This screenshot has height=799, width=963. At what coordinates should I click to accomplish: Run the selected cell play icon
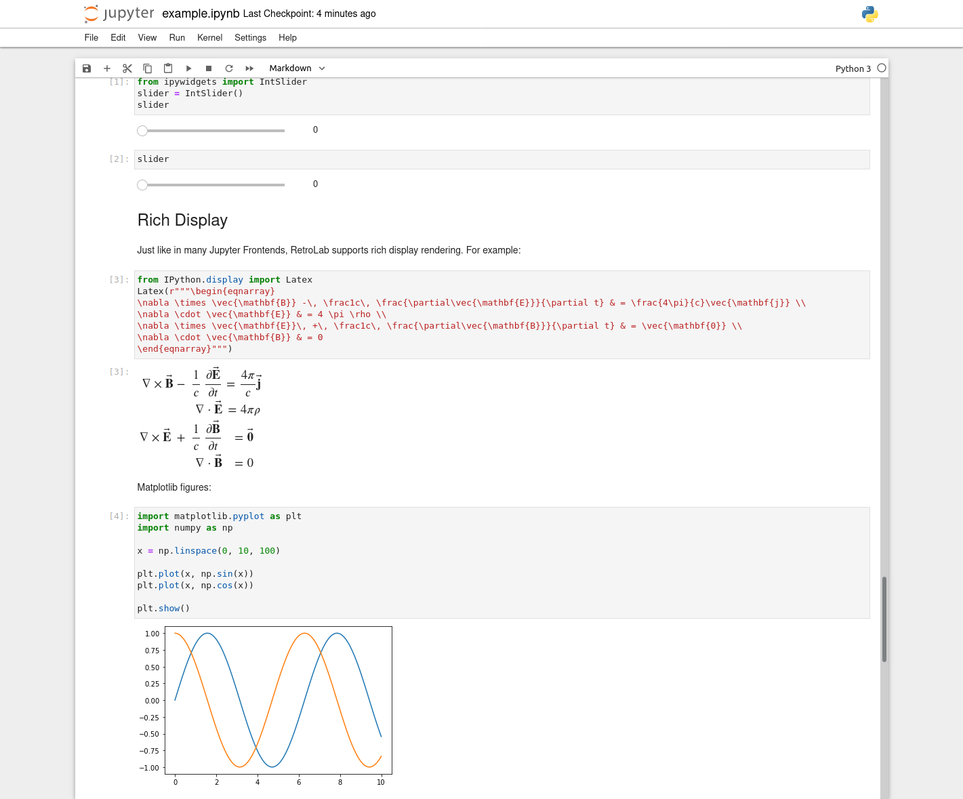pyautogui.click(x=189, y=68)
